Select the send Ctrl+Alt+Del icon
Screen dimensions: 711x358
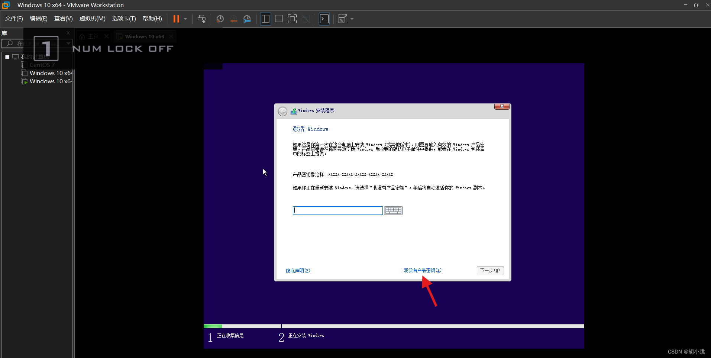pyautogui.click(x=201, y=19)
